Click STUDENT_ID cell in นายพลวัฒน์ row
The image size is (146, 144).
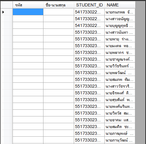89,73
